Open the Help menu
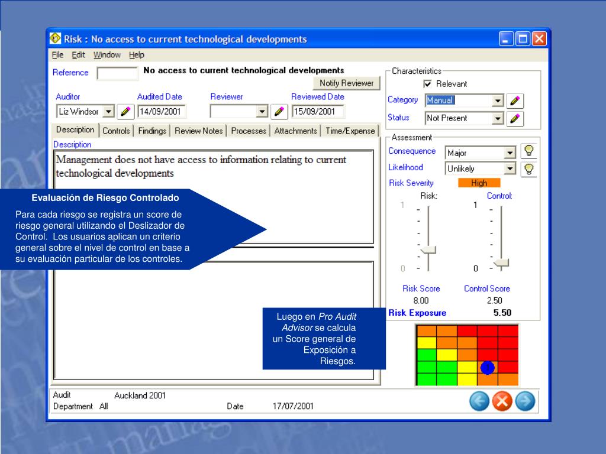Image resolution: width=606 pixels, height=454 pixels. [137, 55]
